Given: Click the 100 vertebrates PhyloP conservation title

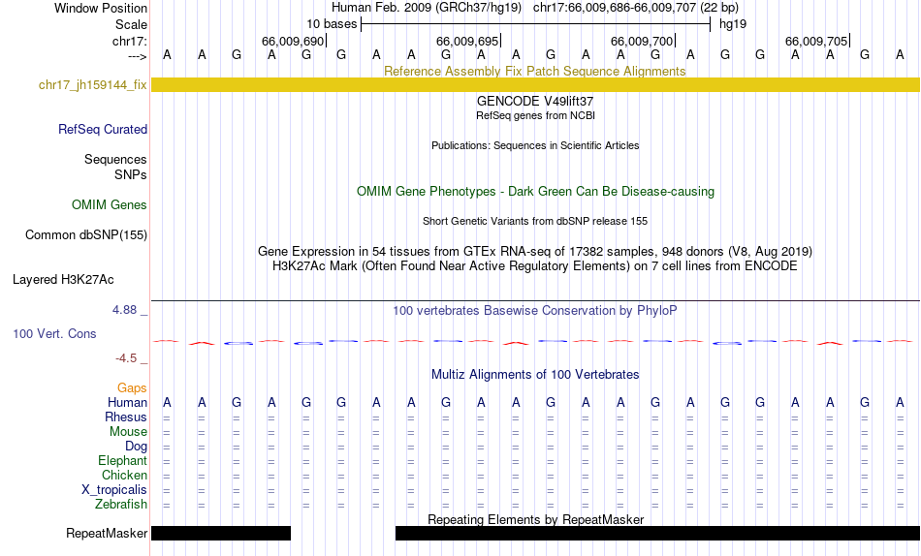Looking at the screenshot, I should click(534, 311).
